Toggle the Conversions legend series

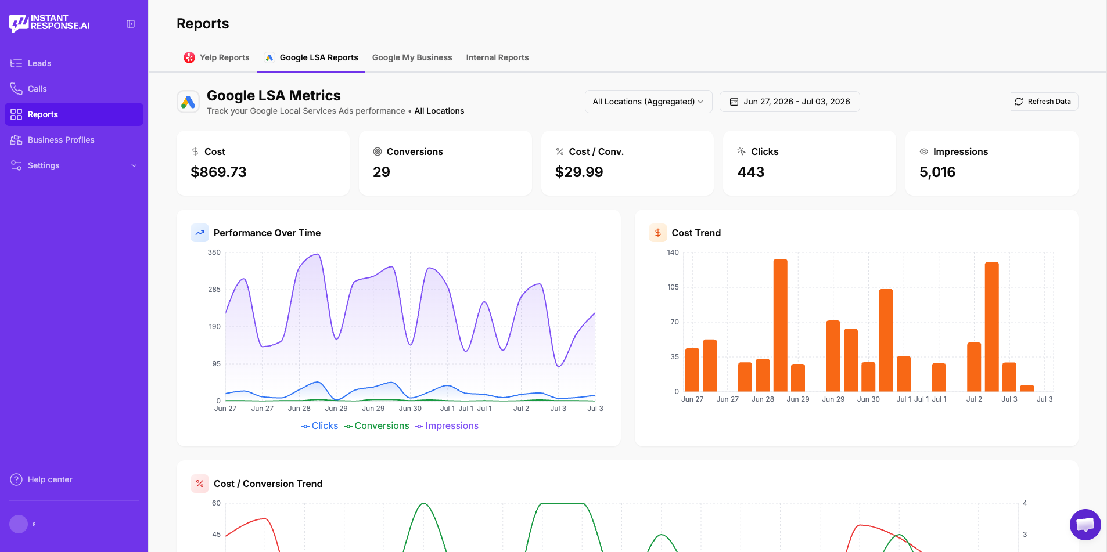pyautogui.click(x=377, y=426)
